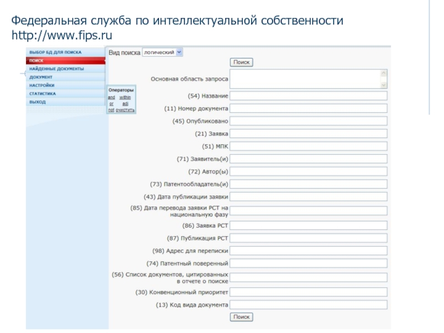The height and width of the screenshot is (333, 444).
Task: Click the '(45) Опубликовано' input field
Action: point(309,121)
